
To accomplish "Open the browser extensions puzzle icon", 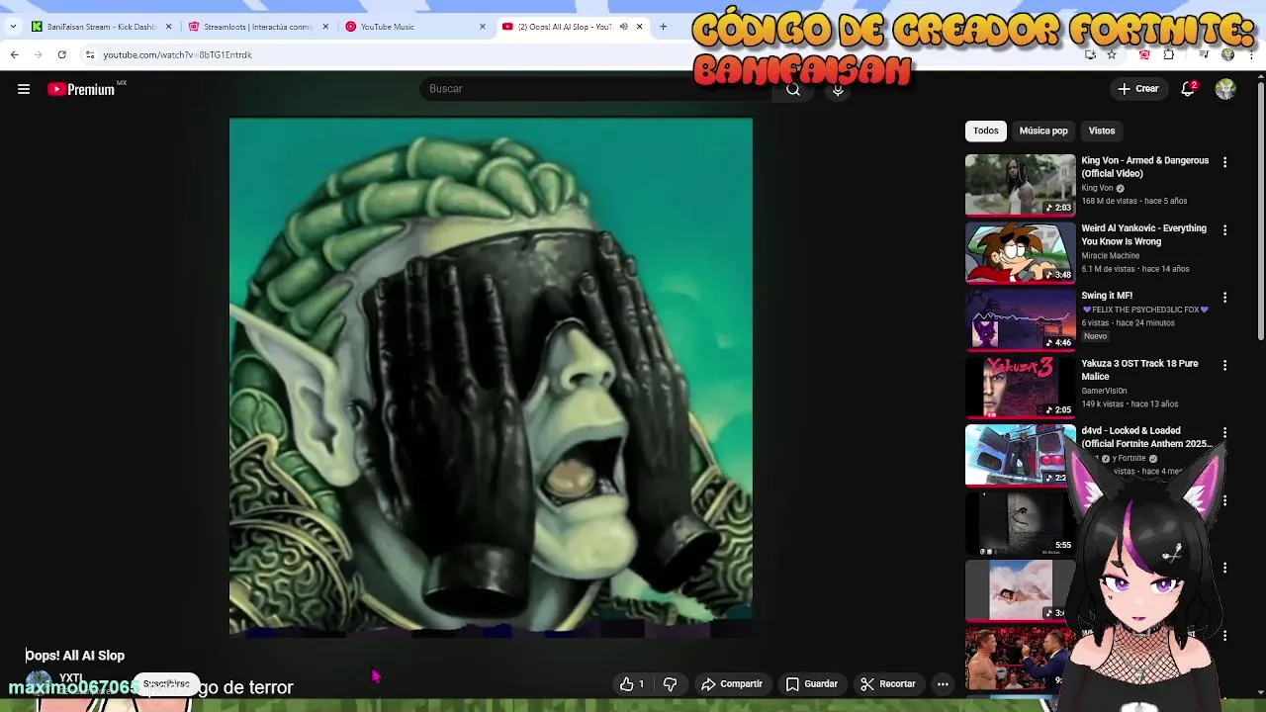I will click(x=1169, y=54).
